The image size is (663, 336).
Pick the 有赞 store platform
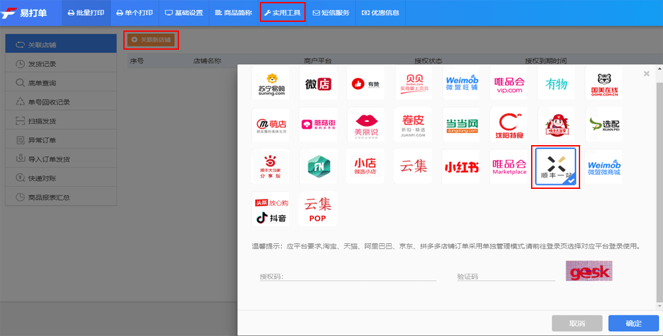[365, 83]
